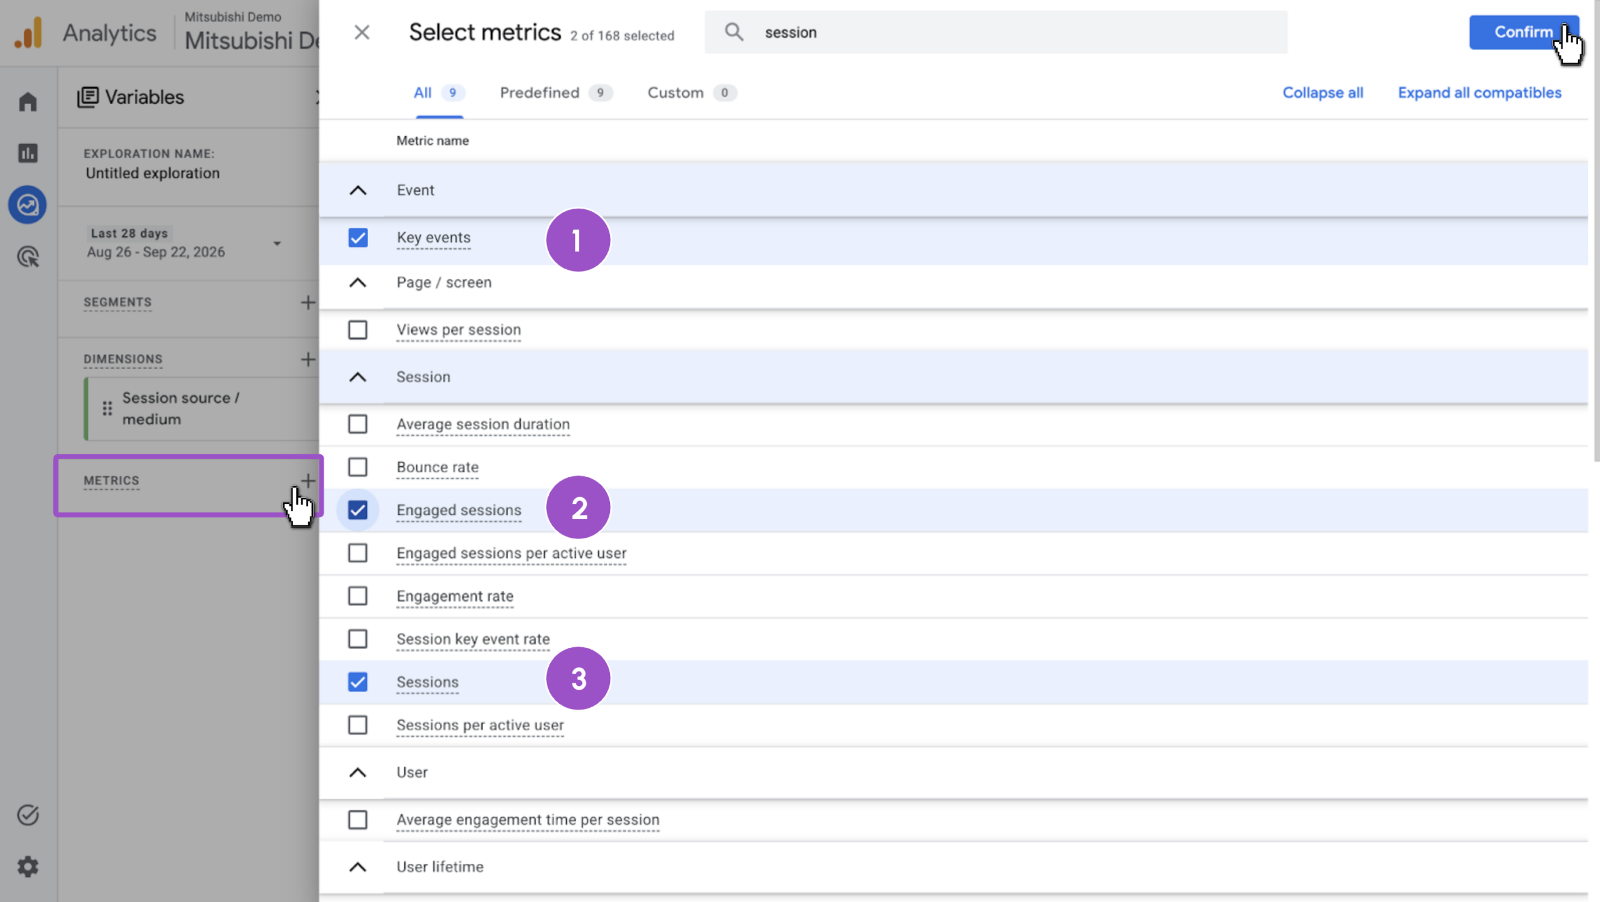The height and width of the screenshot is (902, 1600).
Task: Uncheck the Engaged sessions checkbox
Action: coord(357,510)
